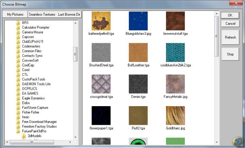
Task: Click the thumbnail pane scroll down arrow
Action: (x=216, y=142)
